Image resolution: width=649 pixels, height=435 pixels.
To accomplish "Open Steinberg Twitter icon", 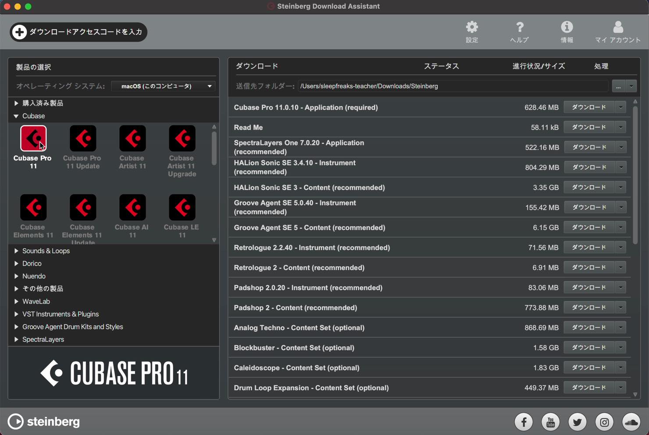I will [x=578, y=422].
